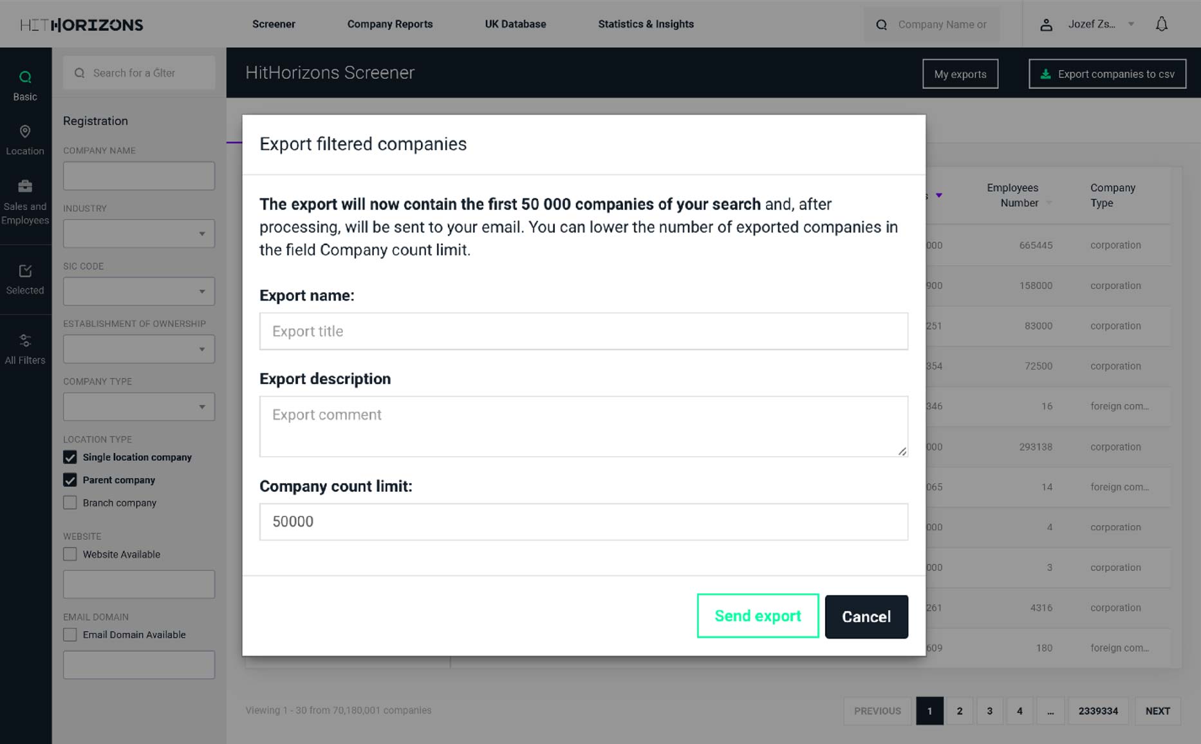
Task: Click Company count limit field
Action: click(x=584, y=522)
